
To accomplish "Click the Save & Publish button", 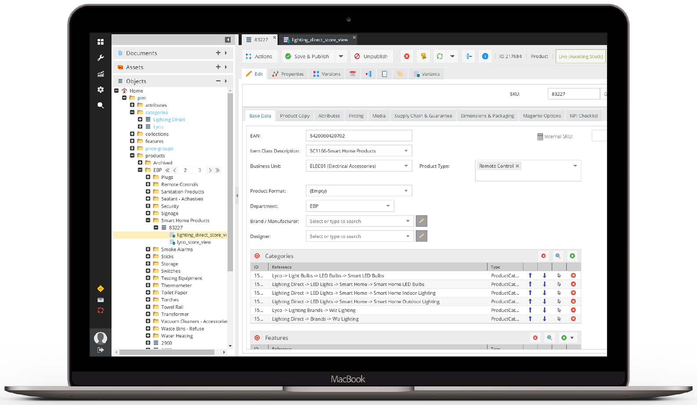I will click(x=307, y=56).
